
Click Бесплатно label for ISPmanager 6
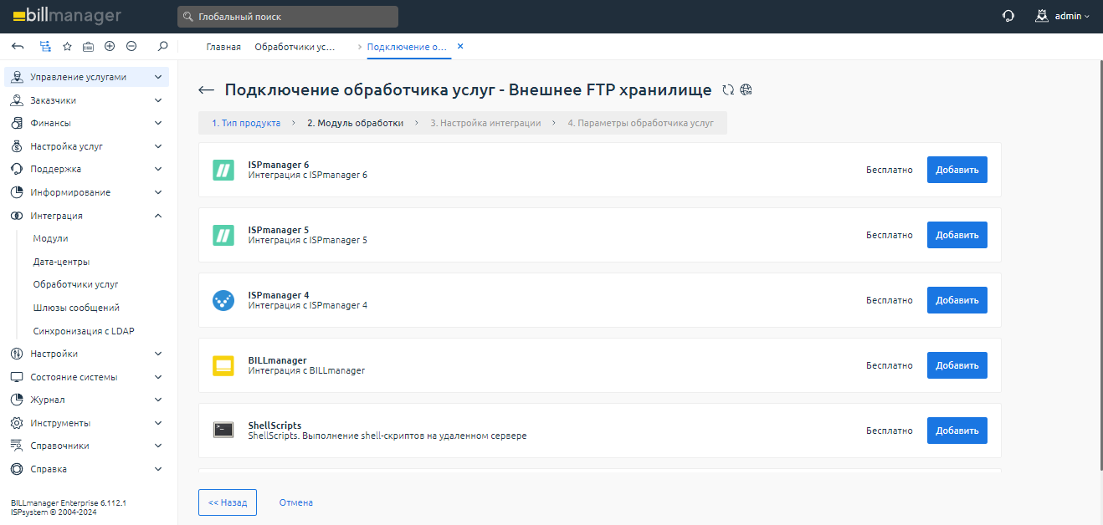pos(890,170)
